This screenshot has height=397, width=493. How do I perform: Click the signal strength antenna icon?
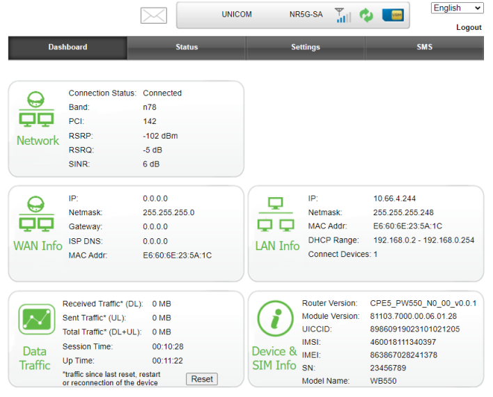coord(343,15)
